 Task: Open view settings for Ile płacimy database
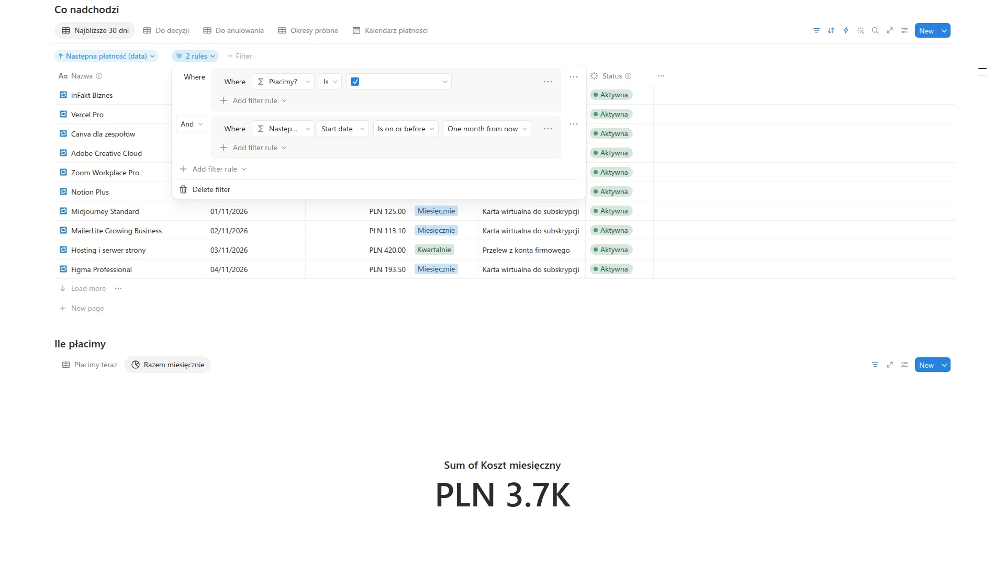[904, 365]
